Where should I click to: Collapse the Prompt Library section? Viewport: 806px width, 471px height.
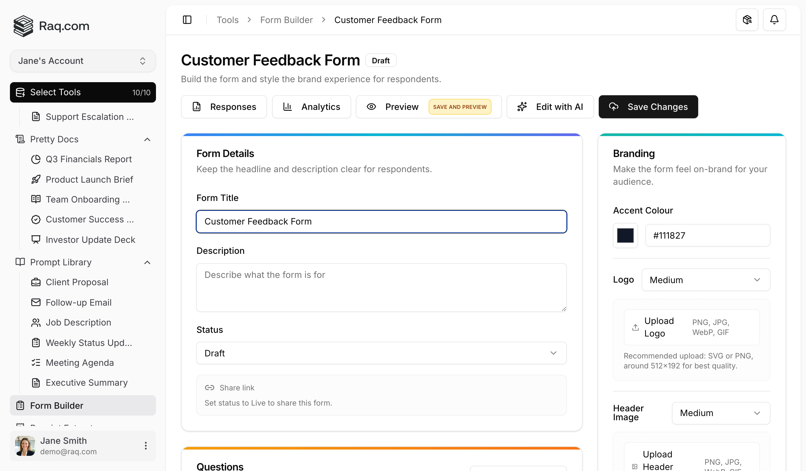[x=147, y=262]
